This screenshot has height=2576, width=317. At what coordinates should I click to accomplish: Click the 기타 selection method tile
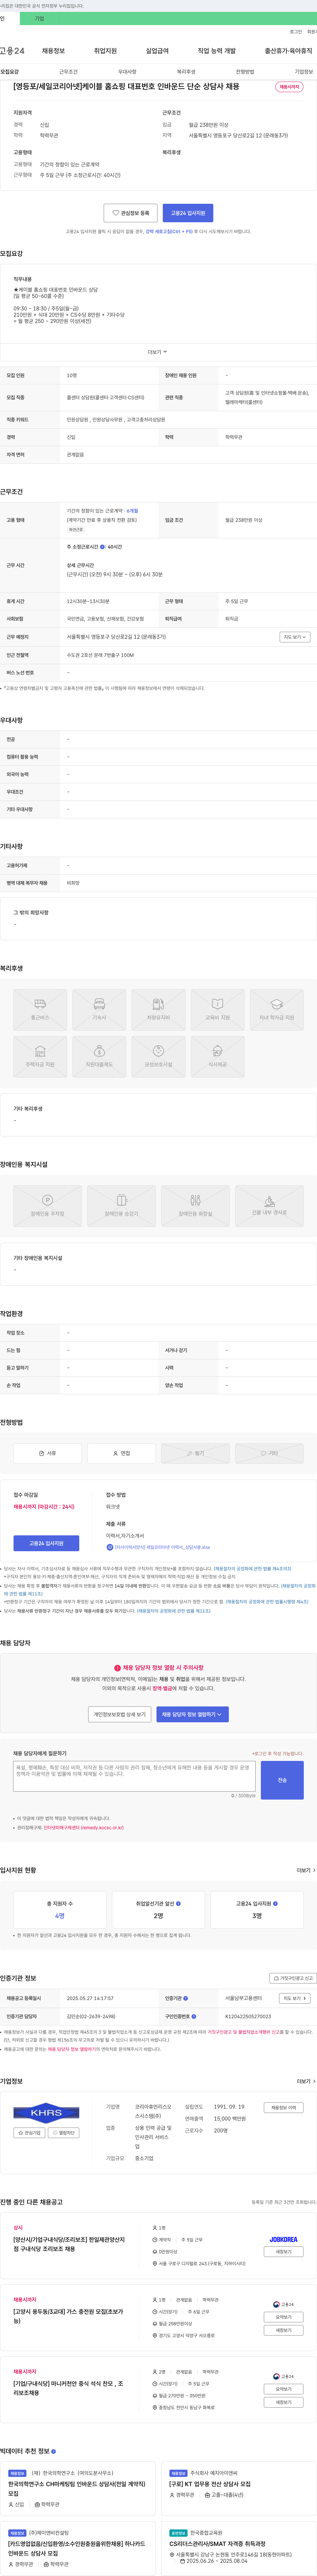point(269,1453)
